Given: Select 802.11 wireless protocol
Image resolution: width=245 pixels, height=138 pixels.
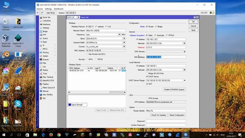Looking at the screenshot, I should [87, 26].
